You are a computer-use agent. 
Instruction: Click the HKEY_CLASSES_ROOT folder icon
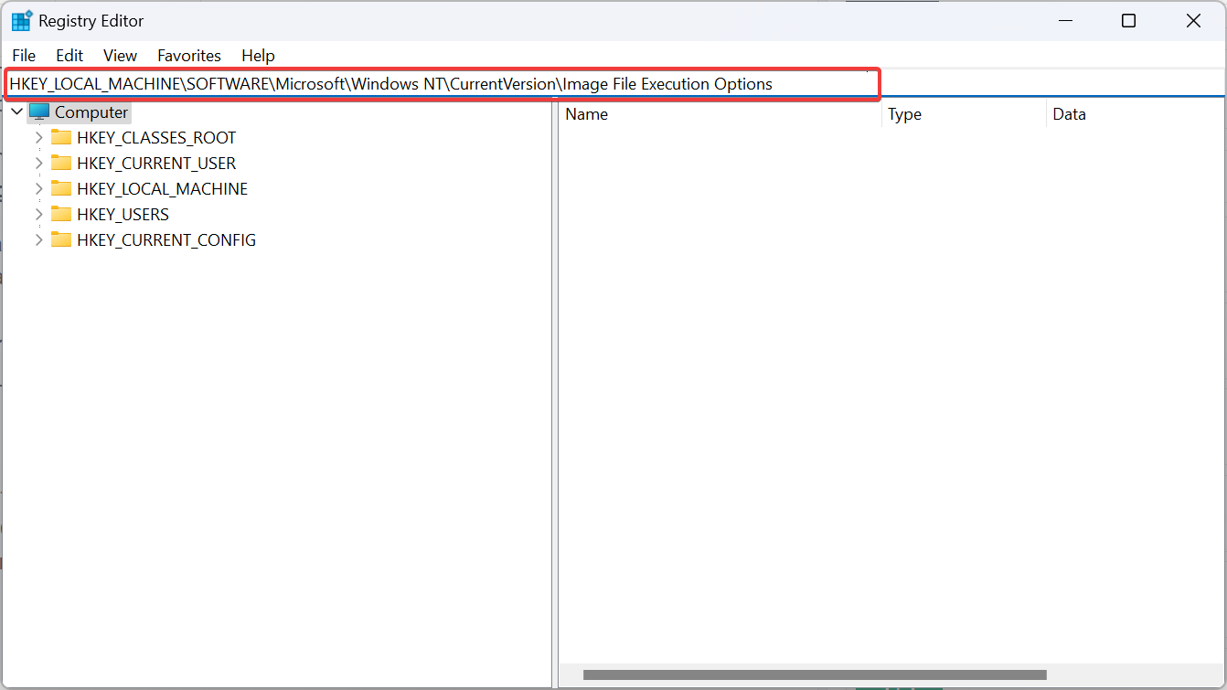(x=61, y=137)
